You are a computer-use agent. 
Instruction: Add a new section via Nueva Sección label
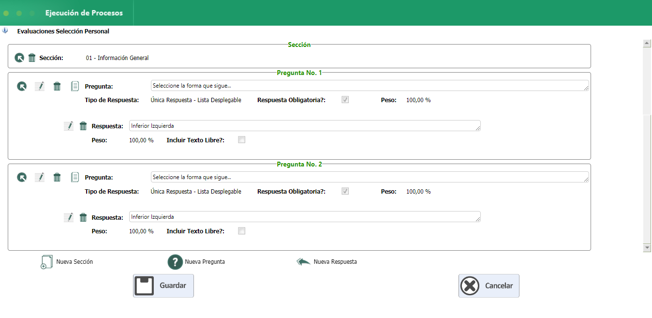click(74, 262)
